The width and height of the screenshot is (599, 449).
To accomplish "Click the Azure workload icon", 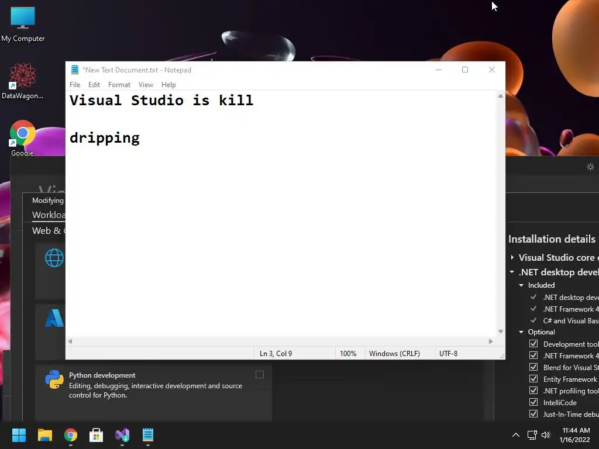I will [x=54, y=318].
